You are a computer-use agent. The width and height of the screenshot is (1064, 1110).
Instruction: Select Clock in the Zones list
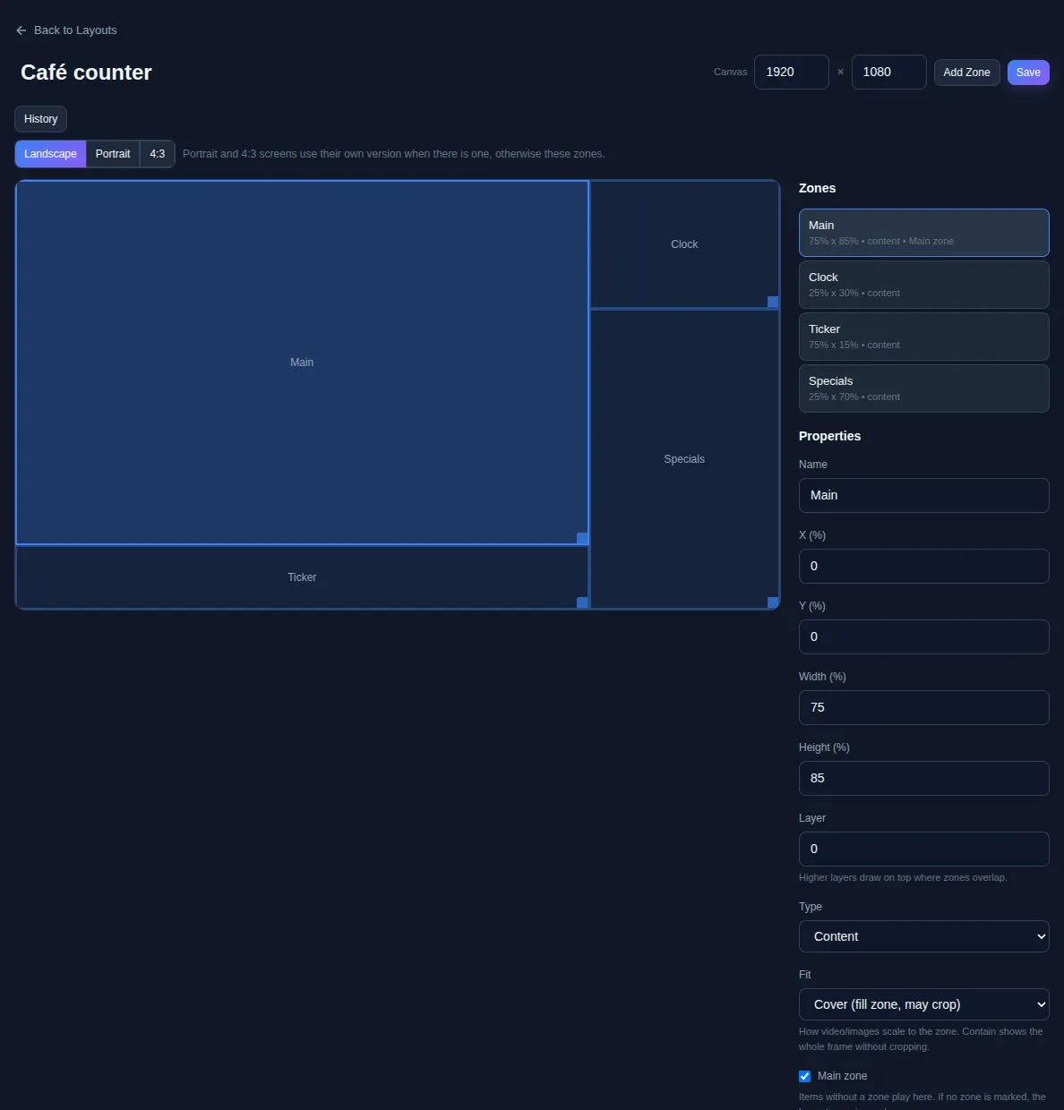coord(923,285)
